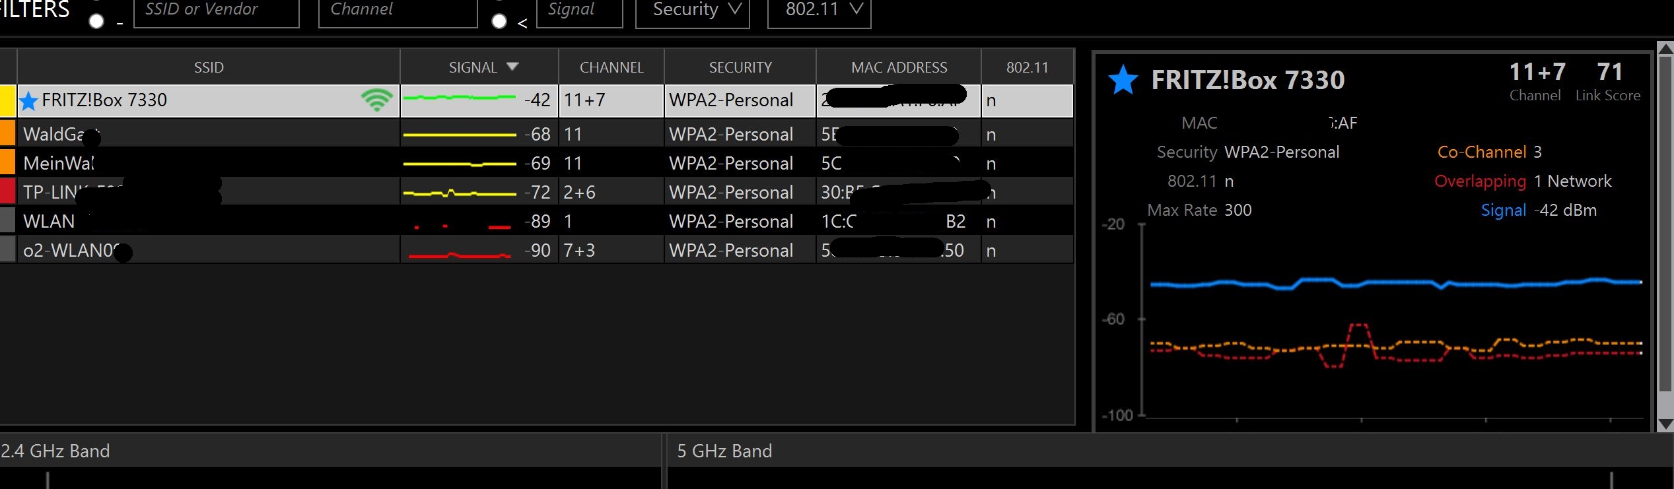Select the WLAN network row

point(536,220)
